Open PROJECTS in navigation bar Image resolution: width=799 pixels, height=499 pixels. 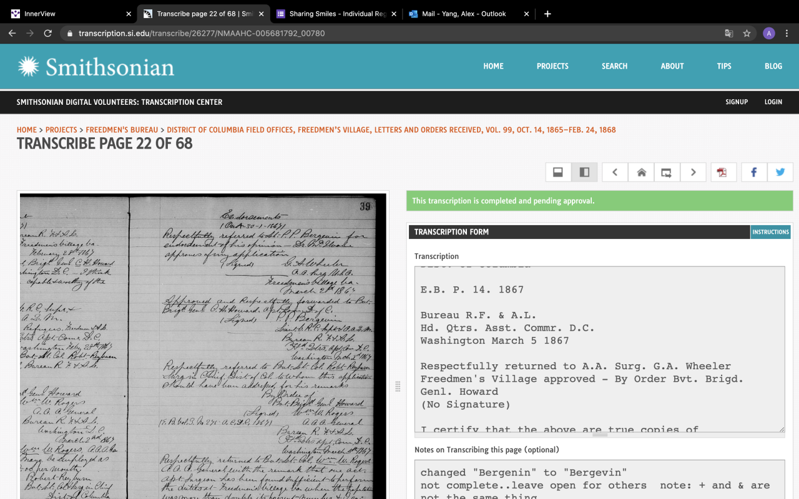pos(552,66)
